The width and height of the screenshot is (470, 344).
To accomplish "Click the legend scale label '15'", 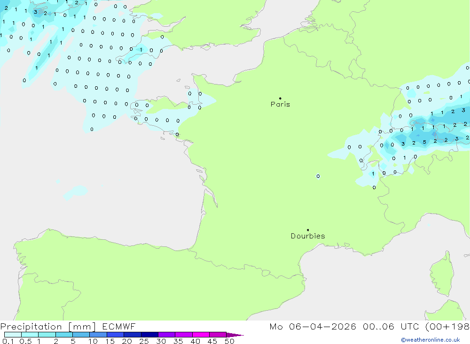I will [x=110, y=341].
